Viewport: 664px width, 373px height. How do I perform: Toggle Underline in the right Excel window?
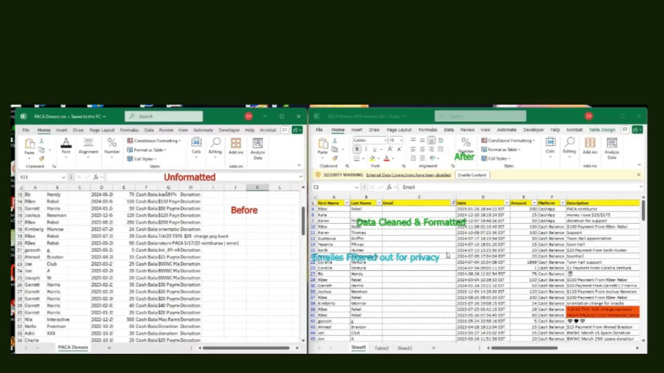(x=374, y=149)
